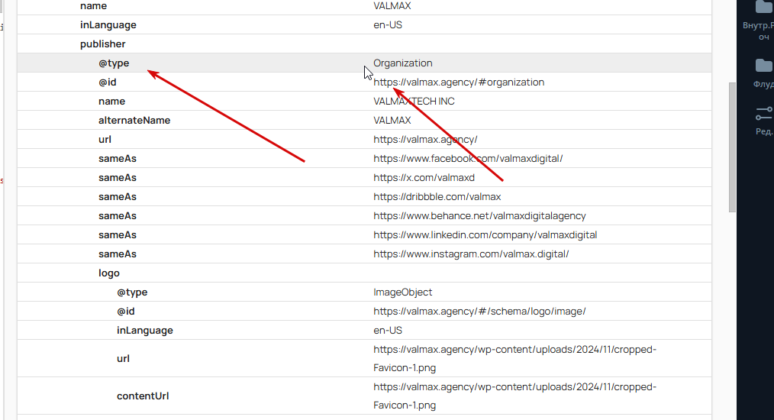
Task: Open the Флуд folder icon in sidebar
Action: tap(763, 66)
